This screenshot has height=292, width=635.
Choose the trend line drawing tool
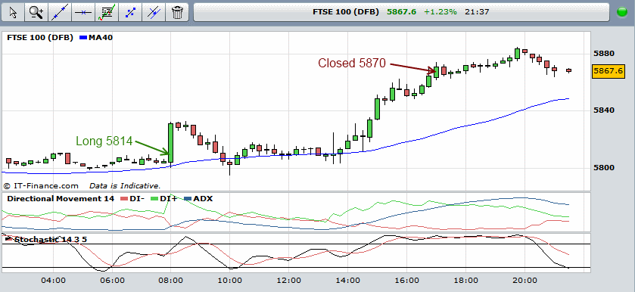(x=60, y=12)
